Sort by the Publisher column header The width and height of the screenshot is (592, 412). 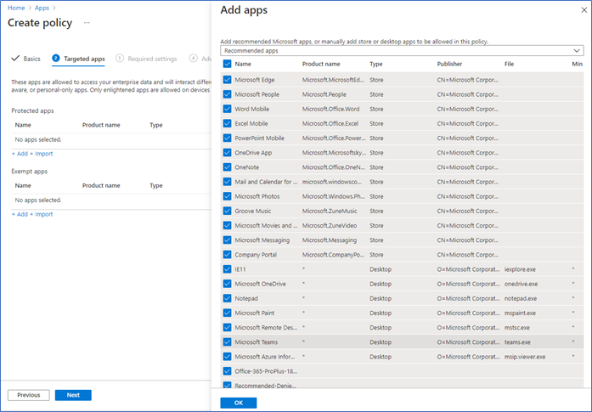click(x=449, y=64)
